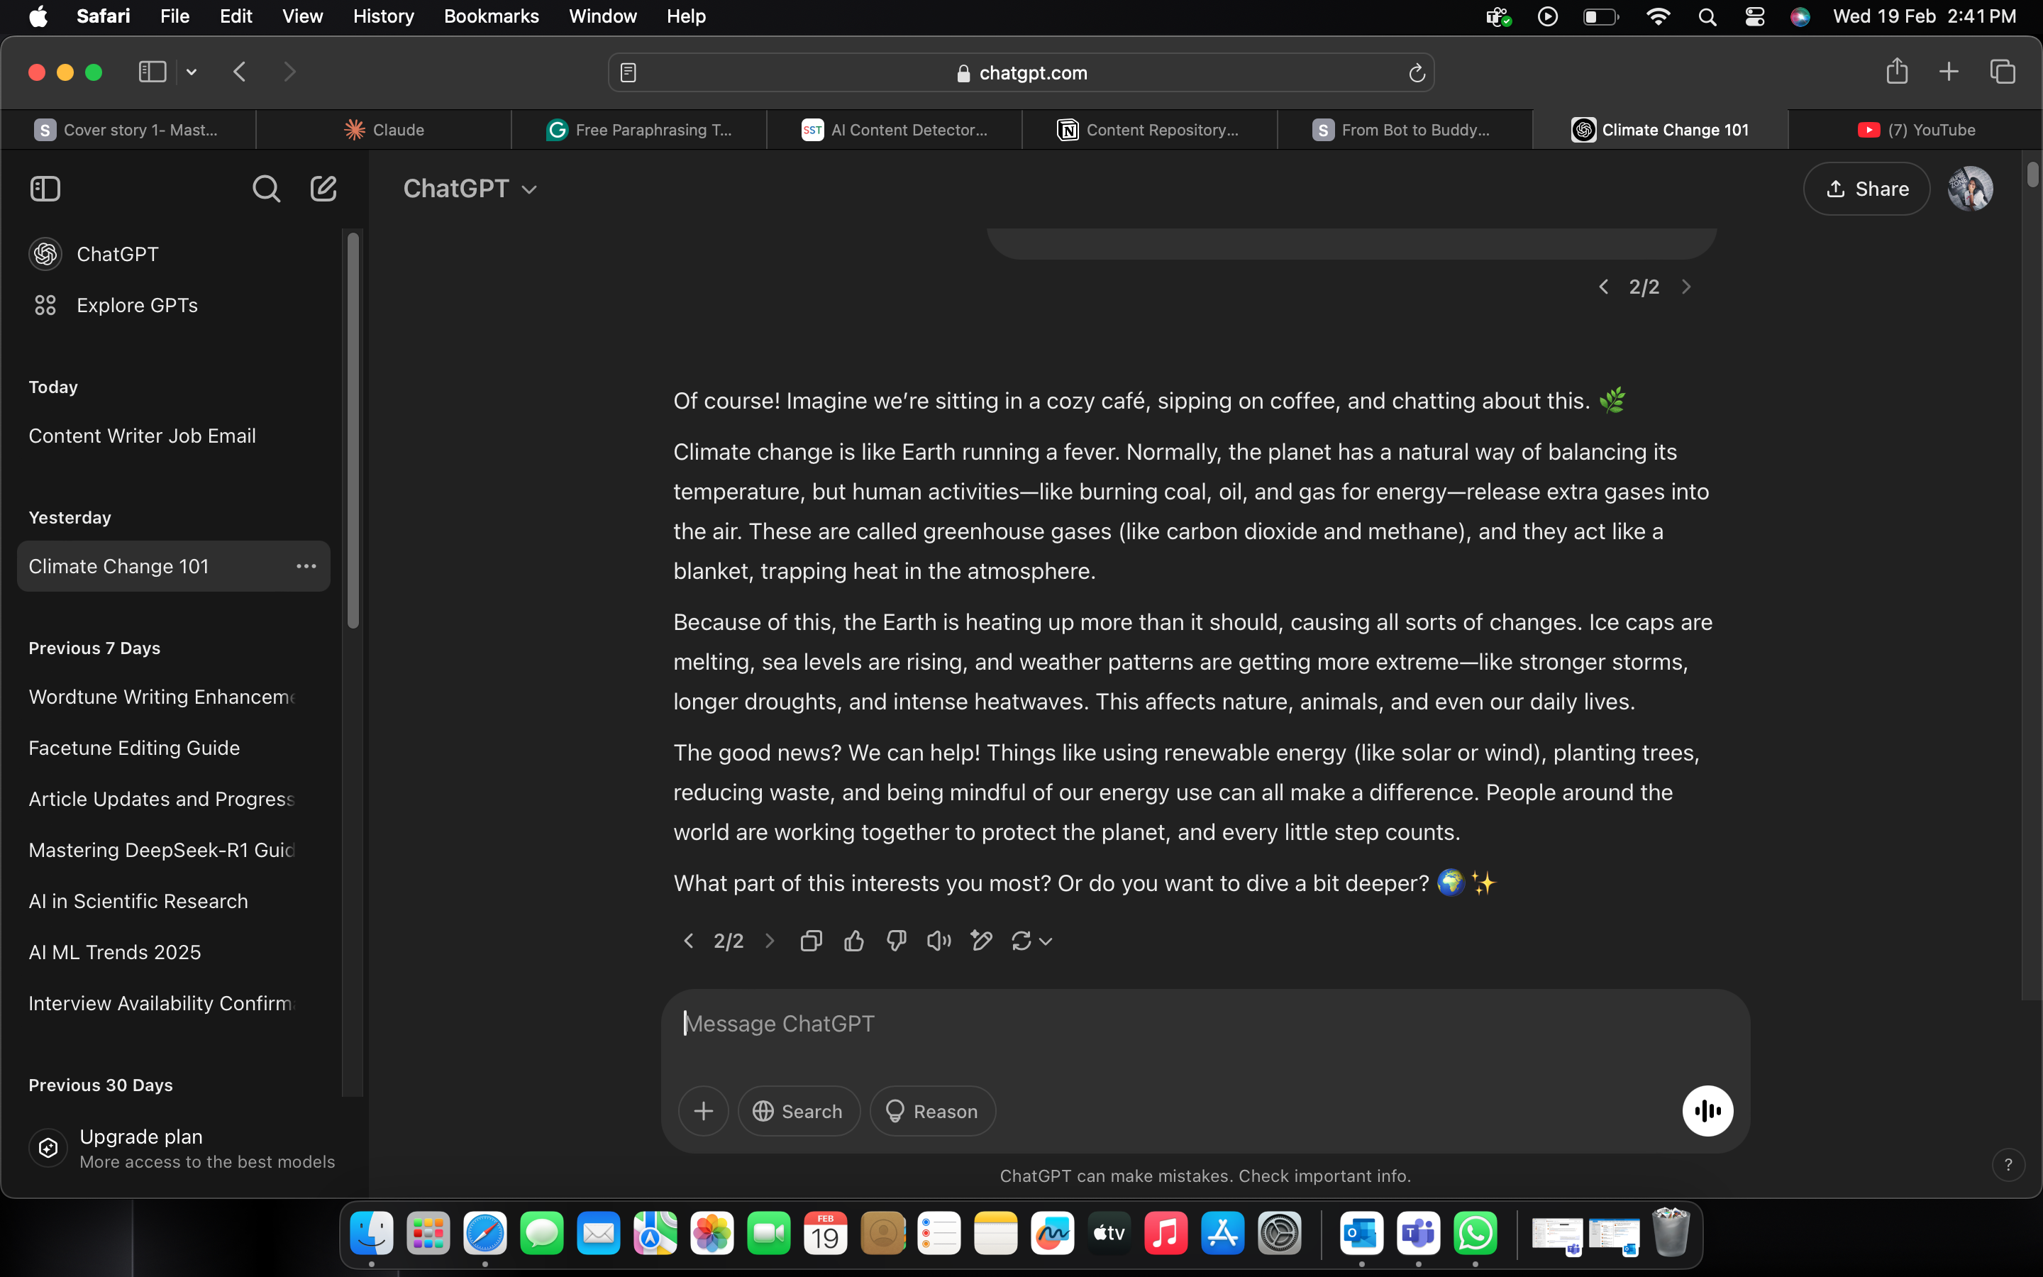Open Safari share sheet icon
This screenshot has height=1277, width=2043.
1897,71
